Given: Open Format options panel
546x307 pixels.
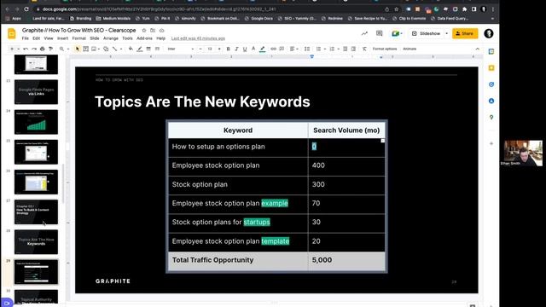Looking at the screenshot, I should (x=385, y=49).
